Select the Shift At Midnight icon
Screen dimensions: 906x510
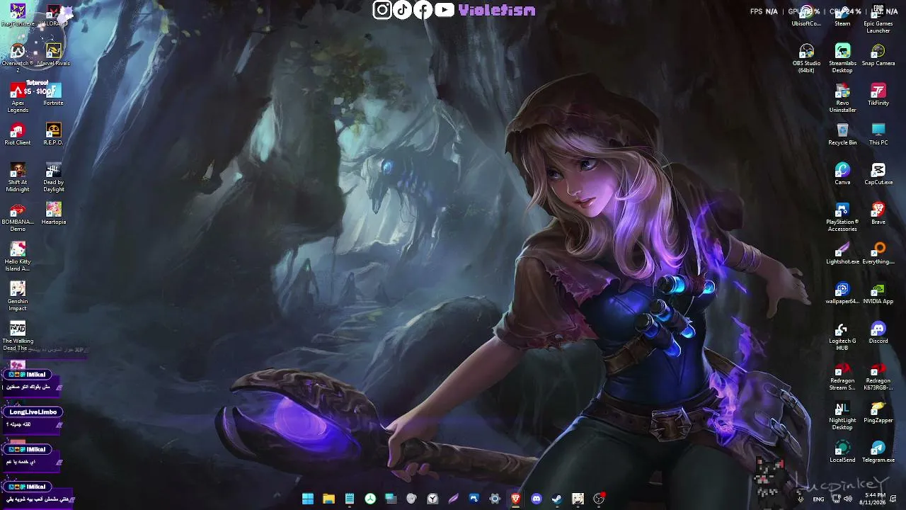tap(18, 177)
